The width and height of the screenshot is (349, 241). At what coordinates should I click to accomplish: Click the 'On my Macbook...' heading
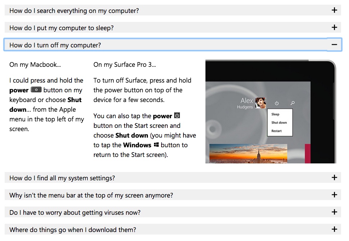[35, 65]
